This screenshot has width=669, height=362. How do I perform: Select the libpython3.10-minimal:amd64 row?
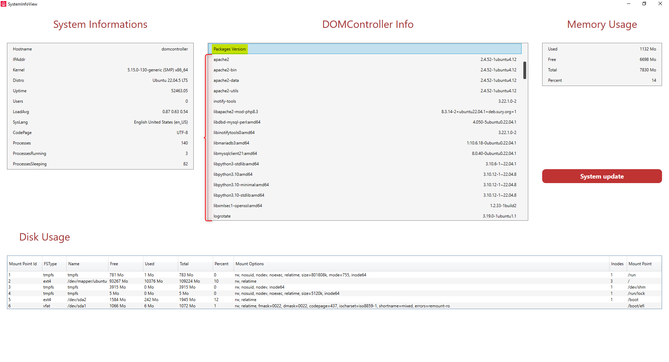coord(365,185)
